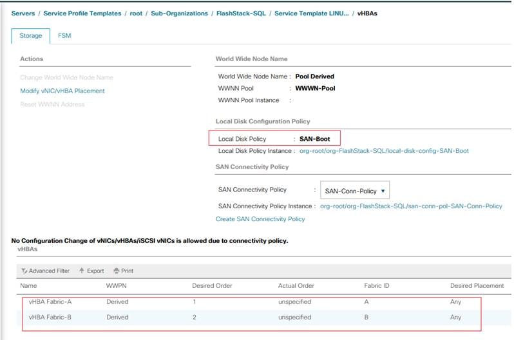
Task: Sort by Fabric ID column header
Action: click(377, 285)
